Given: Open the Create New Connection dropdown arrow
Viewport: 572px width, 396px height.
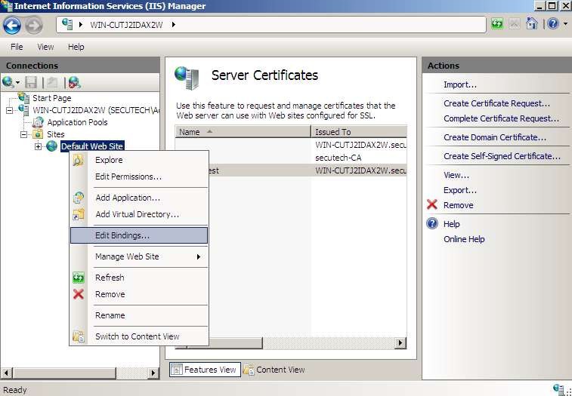Looking at the screenshot, I should pos(17,83).
